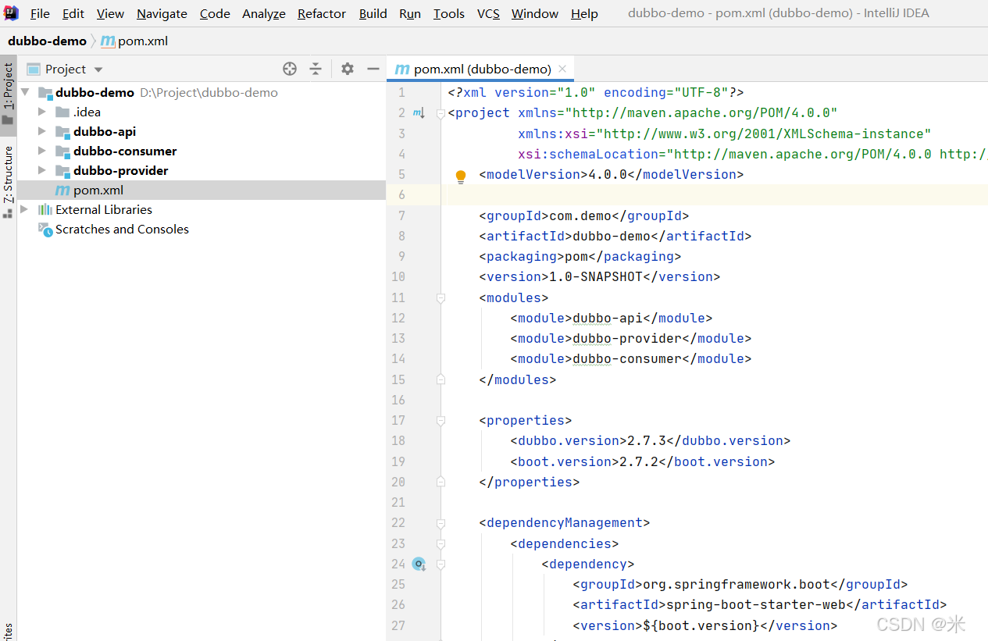This screenshot has width=988, height=641.
Task: Open the View menu
Action: 110,13
